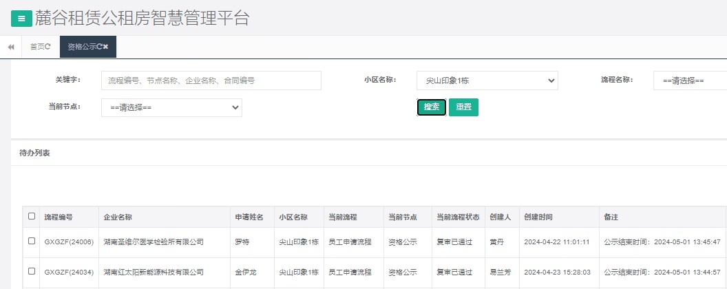Image resolution: width=727 pixels, height=289 pixels.
Task: Open the 流程名称 dropdown
Action: [x=690, y=81]
